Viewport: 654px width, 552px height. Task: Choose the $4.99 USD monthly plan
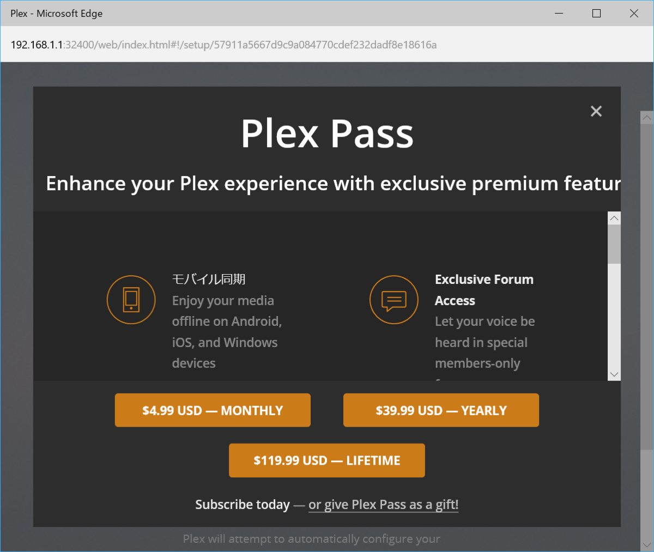(x=213, y=410)
